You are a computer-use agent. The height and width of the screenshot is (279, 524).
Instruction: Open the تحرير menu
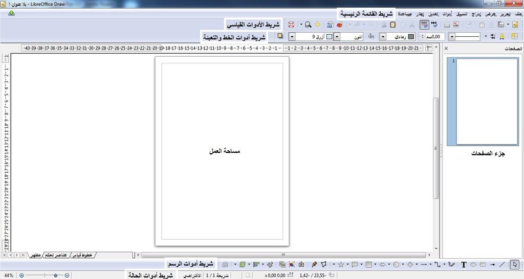tap(505, 14)
